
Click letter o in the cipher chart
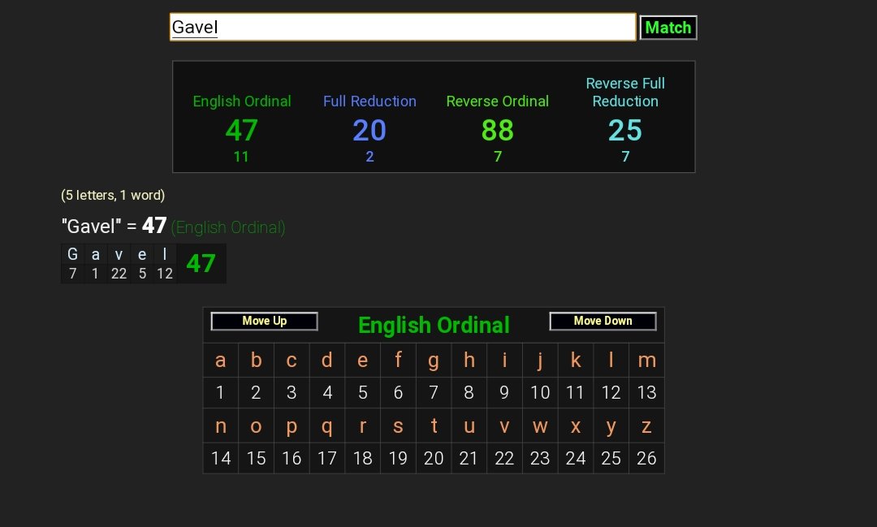tap(256, 426)
